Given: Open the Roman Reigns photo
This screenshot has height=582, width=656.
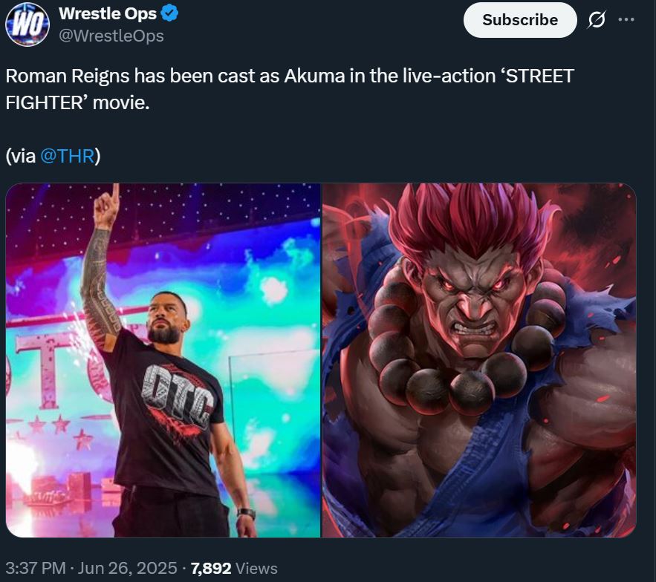Looking at the screenshot, I should tap(163, 360).
